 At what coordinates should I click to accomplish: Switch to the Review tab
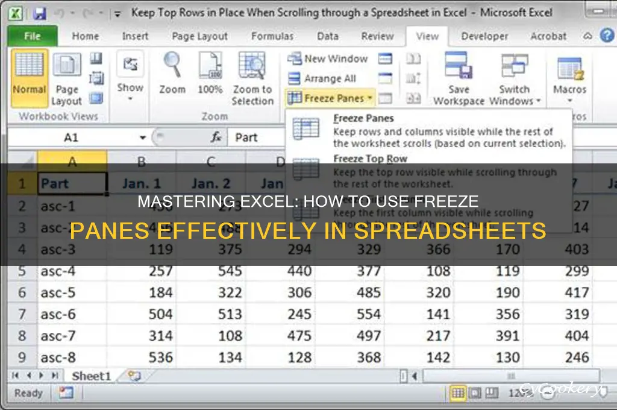tap(377, 36)
